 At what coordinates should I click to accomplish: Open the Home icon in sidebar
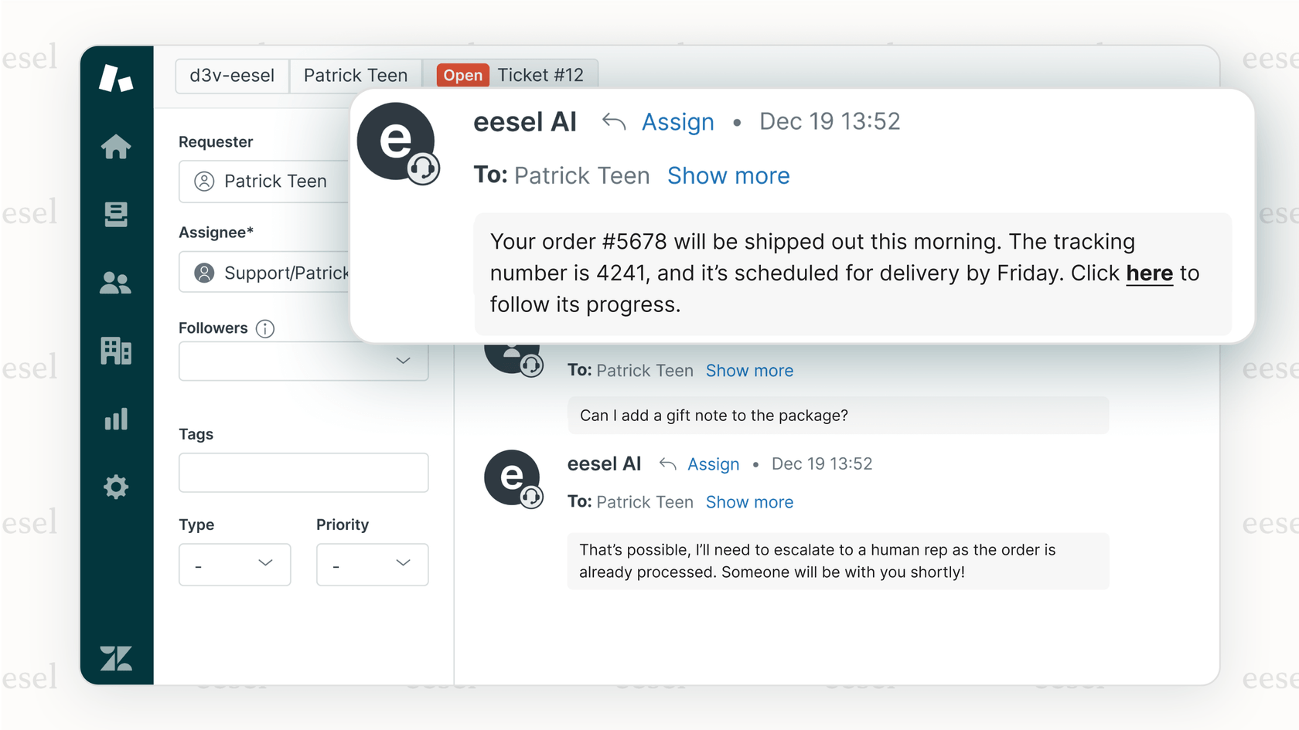(116, 147)
